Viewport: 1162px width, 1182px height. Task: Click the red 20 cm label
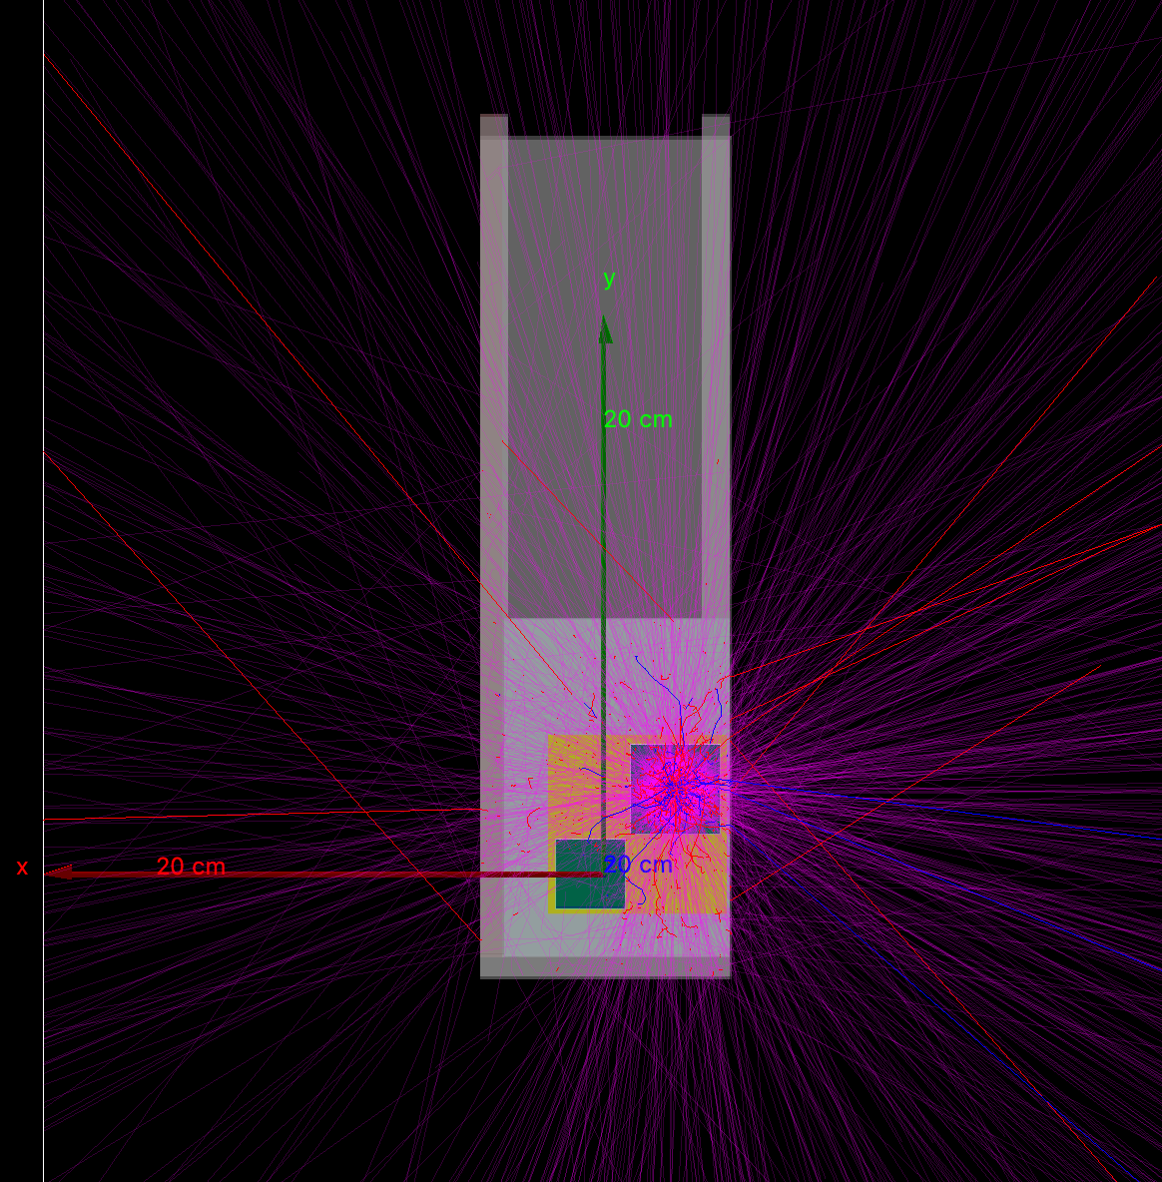[x=191, y=867]
